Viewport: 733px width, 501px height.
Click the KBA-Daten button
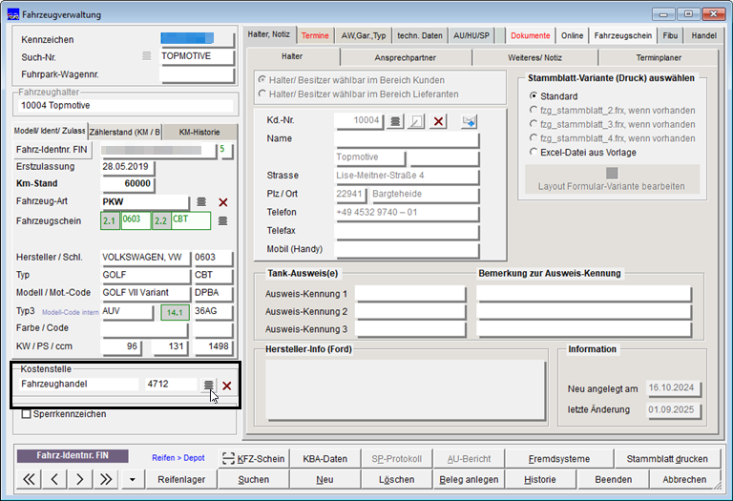click(325, 459)
